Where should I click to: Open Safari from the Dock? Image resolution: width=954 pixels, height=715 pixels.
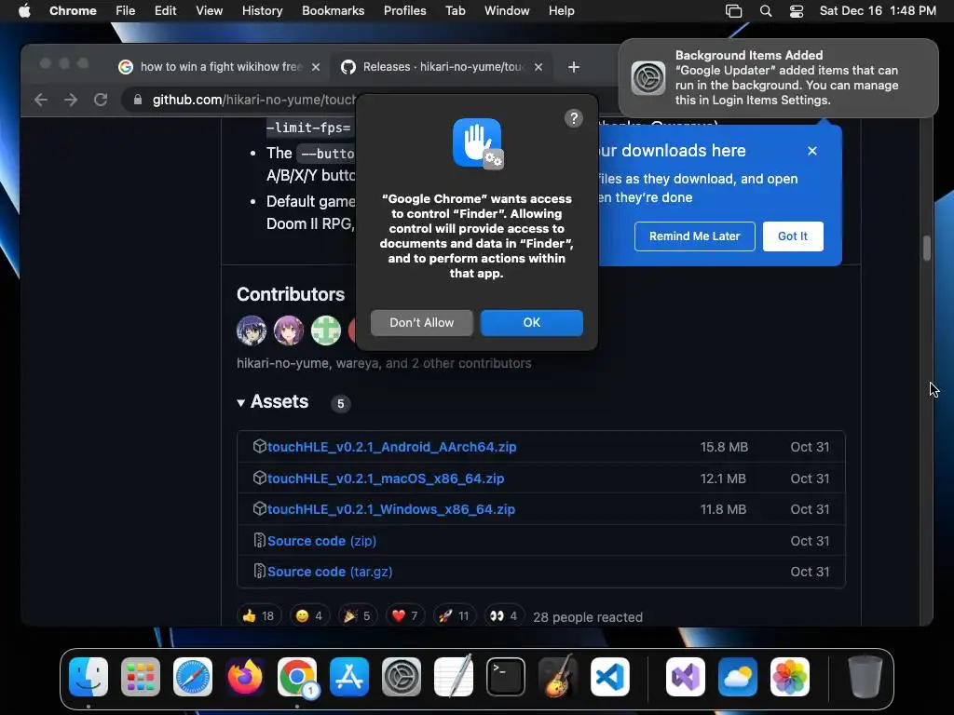pos(193,677)
